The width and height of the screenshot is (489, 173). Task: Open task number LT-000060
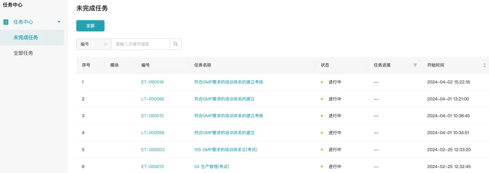click(153, 99)
